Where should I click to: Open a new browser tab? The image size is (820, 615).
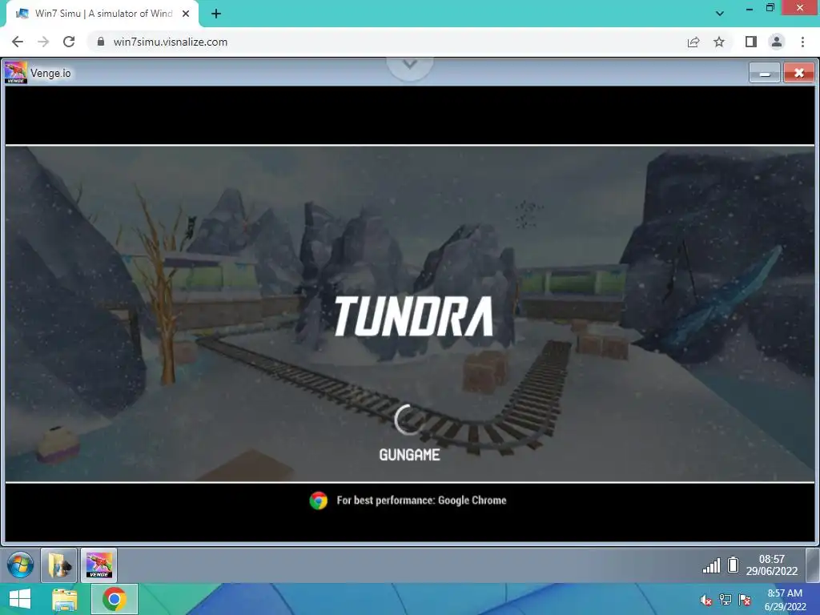point(216,14)
